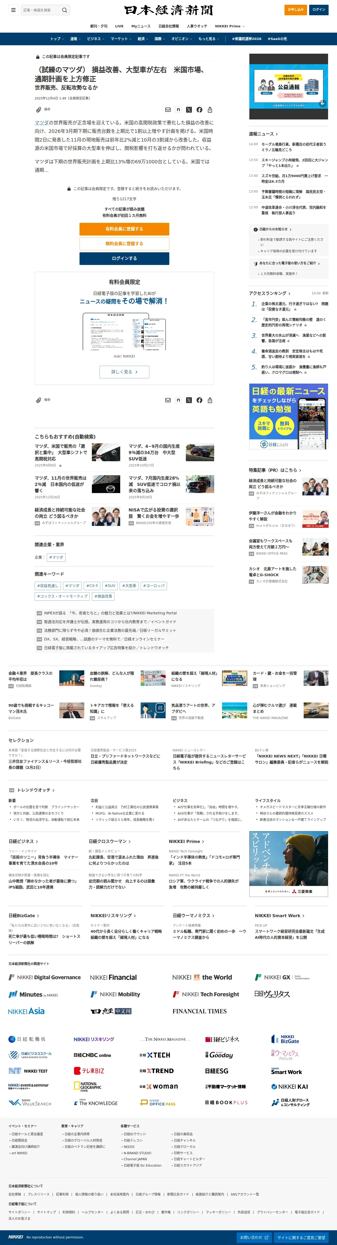Expand the 速報 navigation dropdown
337x1245 pixels.
[75, 39]
